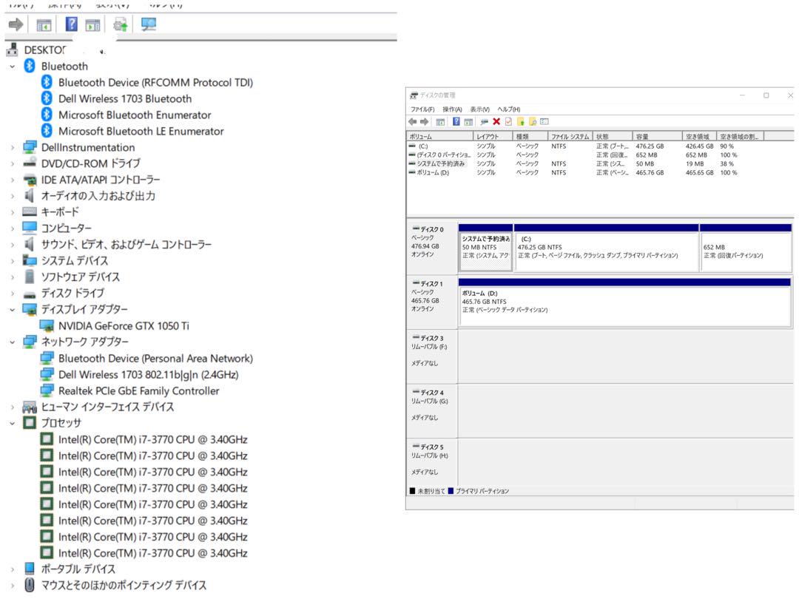799x599 pixels.
Task: Toggle action pane icon in Disk Management toolbar
Action: (x=468, y=122)
